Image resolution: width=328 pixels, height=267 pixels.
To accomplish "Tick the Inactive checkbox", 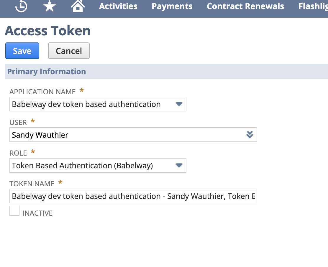I will [14, 211].
